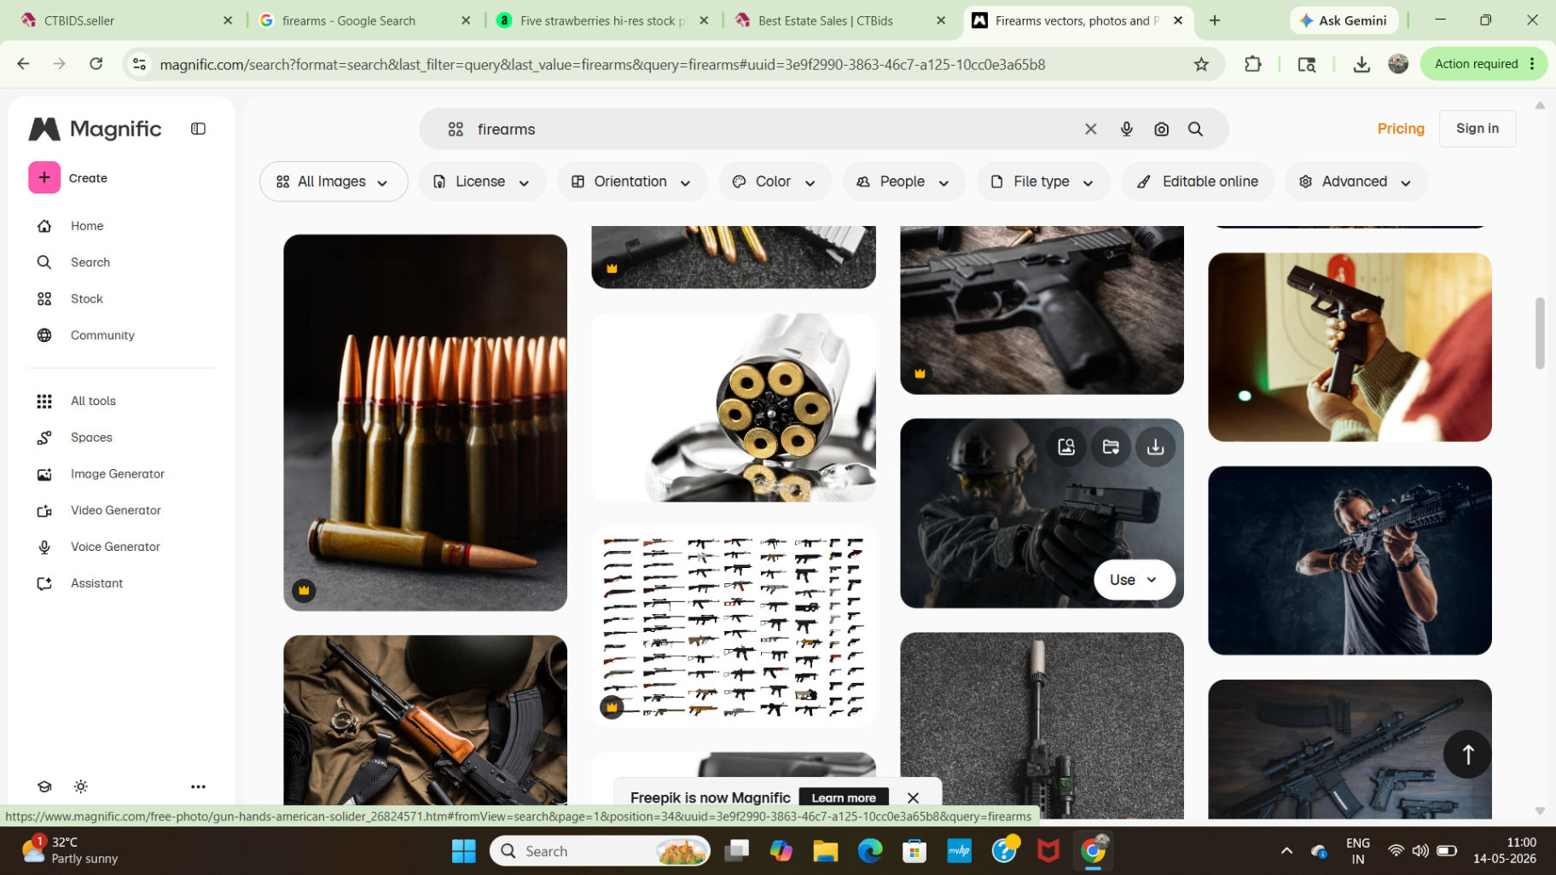The image size is (1556, 875).
Task: Open search by image camera icon
Action: [x=1161, y=129]
